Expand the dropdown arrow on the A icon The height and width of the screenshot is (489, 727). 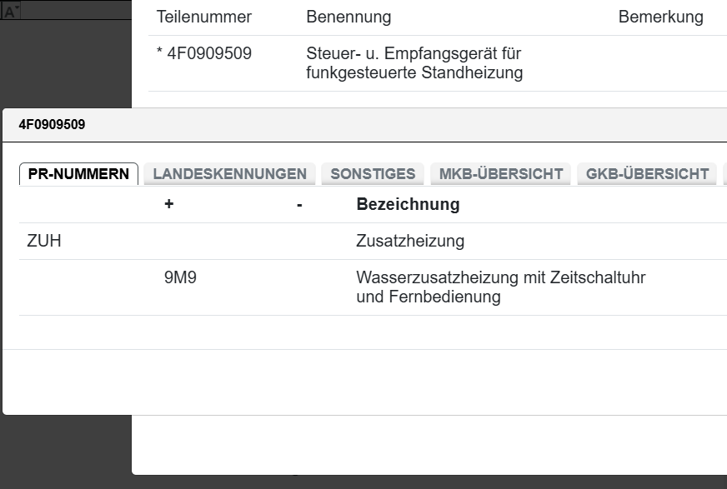tap(17, 7)
